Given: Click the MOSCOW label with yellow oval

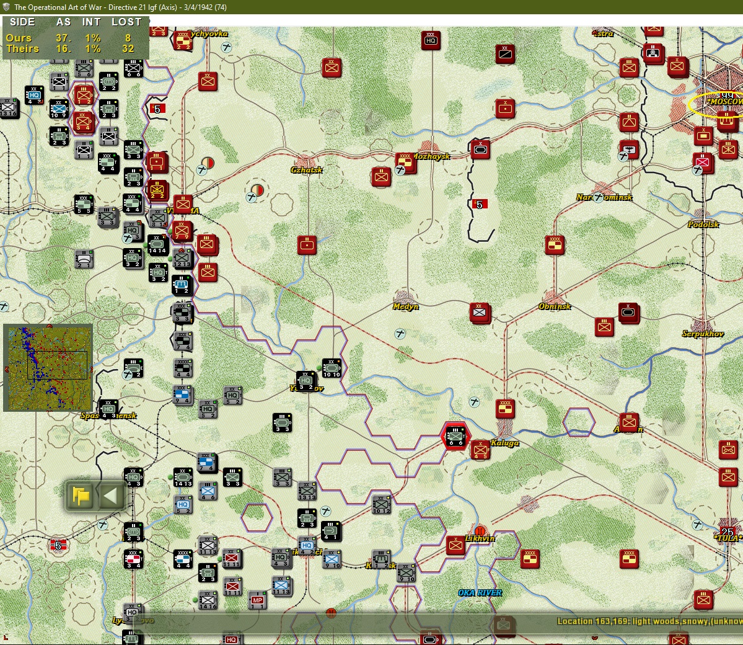Looking at the screenshot, I should pyautogui.click(x=725, y=102).
